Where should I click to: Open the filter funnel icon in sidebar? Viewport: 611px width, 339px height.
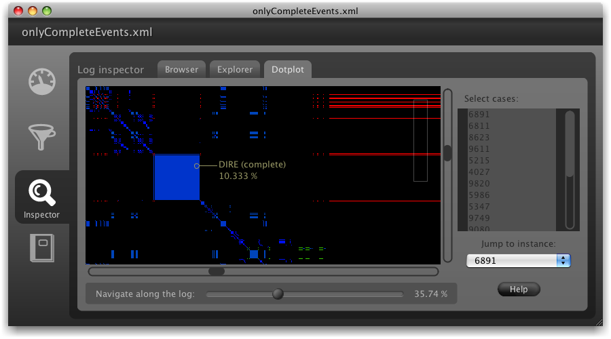(41, 136)
